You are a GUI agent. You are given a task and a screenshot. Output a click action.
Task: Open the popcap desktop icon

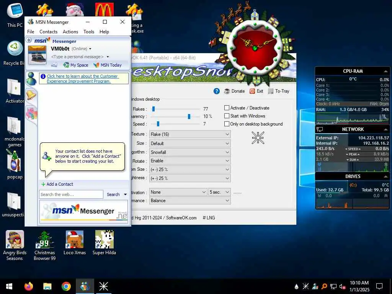click(x=15, y=165)
